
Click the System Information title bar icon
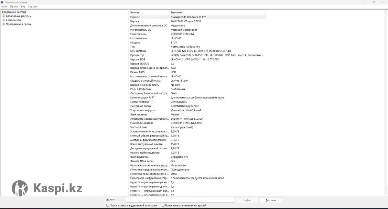click(2, 2)
